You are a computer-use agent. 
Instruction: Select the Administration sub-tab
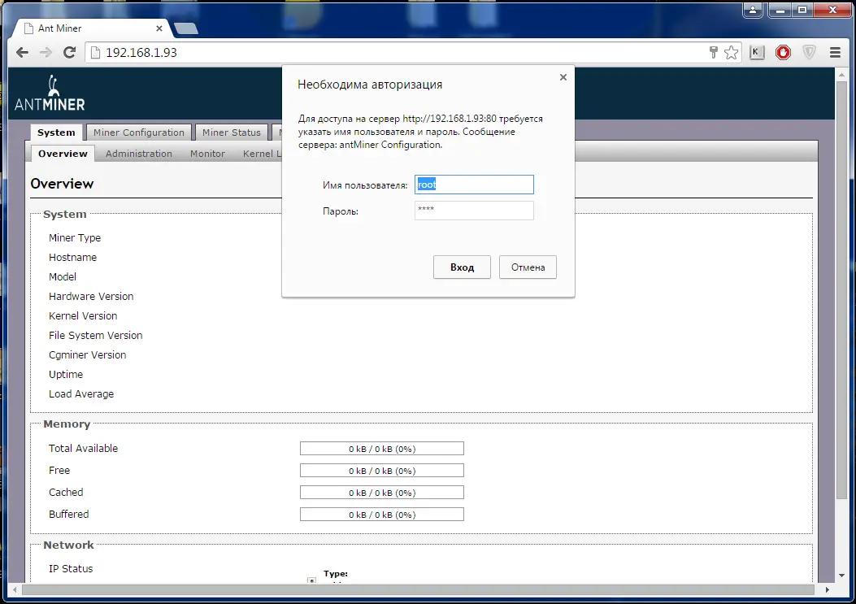click(139, 154)
